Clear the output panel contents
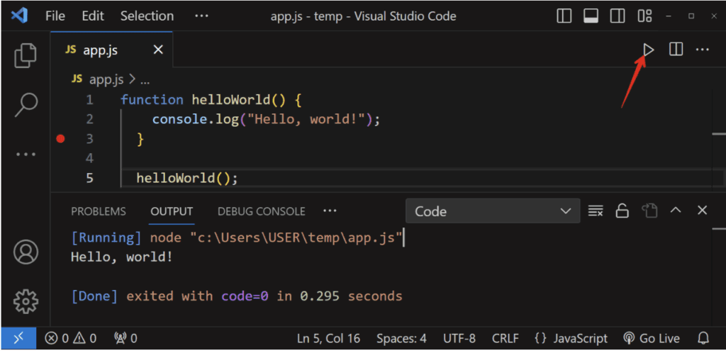 pos(596,211)
